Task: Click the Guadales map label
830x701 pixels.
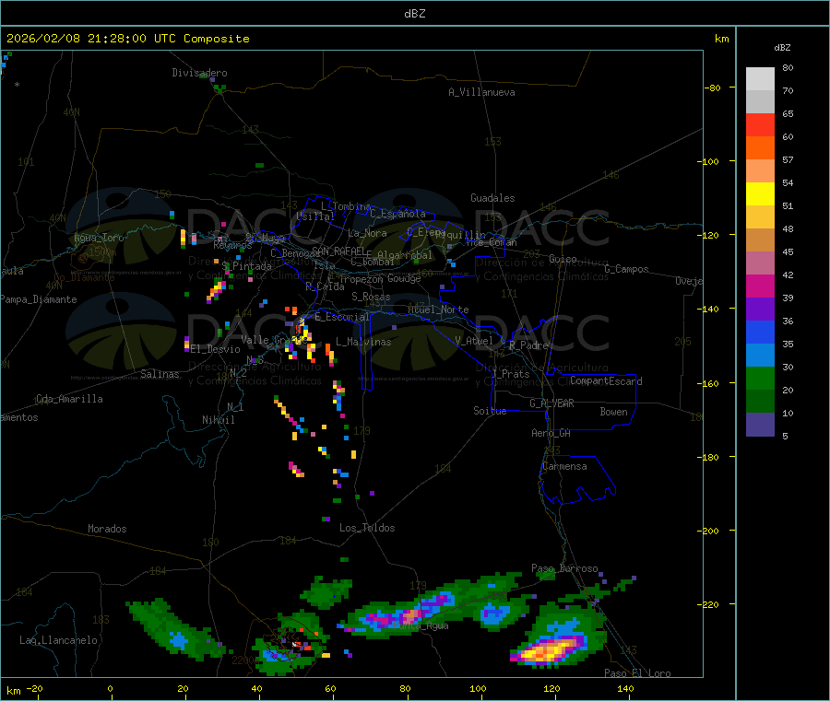Action: (492, 198)
